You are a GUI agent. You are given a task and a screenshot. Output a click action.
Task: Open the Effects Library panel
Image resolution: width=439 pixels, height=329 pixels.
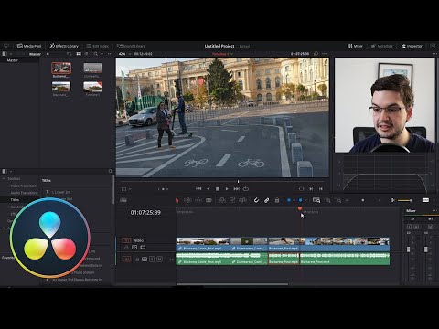[x=64, y=46]
